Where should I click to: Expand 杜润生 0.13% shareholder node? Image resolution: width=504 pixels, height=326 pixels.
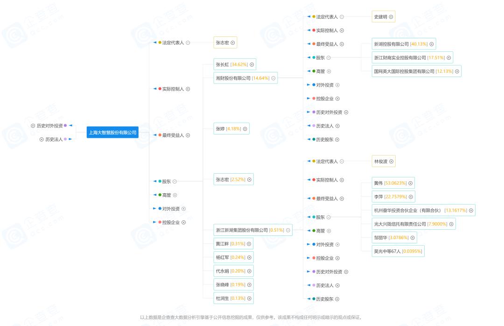click(x=249, y=298)
